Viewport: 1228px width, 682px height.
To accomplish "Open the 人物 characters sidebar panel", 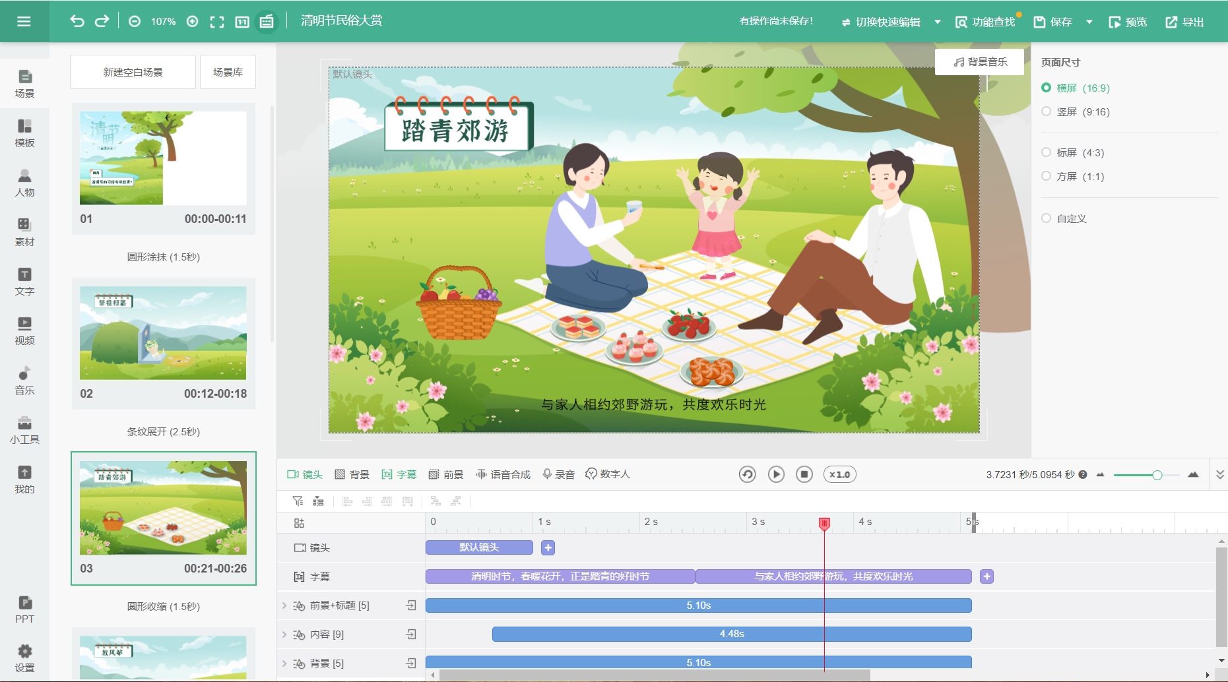I will pyautogui.click(x=24, y=183).
